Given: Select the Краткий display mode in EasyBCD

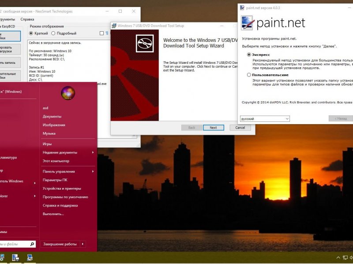Looking at the screenshot, I should (x=38, y=33).
